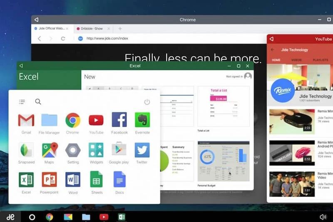Launch Evernote from the app grid
Screen dimensions: 333x222
point(142,121)
